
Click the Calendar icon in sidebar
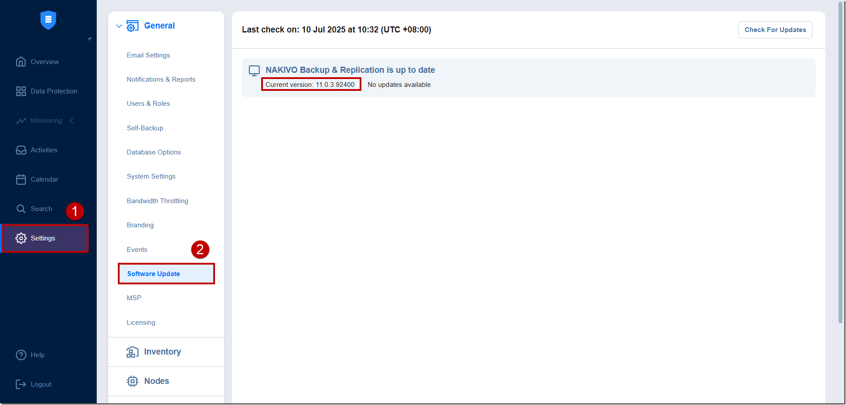click(x=21, y=179)
